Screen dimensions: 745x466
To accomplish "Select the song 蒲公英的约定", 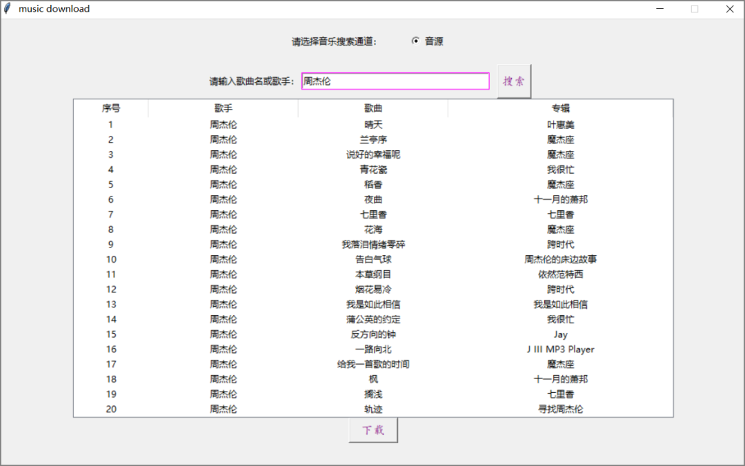I will (x=372, y=319).
